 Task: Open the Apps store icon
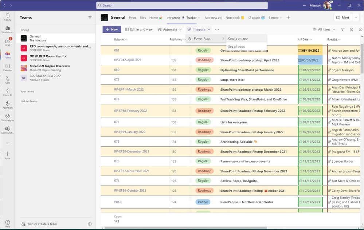[7, 155]
